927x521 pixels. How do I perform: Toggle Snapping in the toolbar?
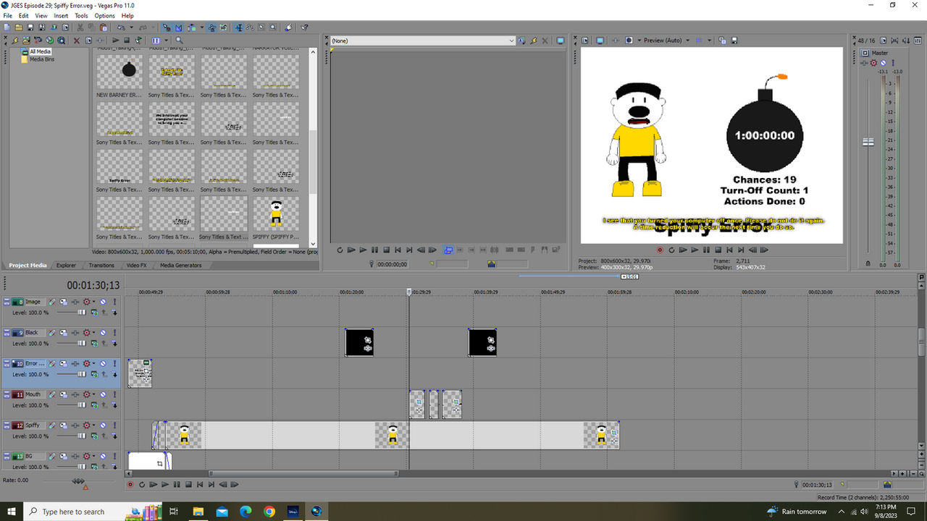point(167,29)
